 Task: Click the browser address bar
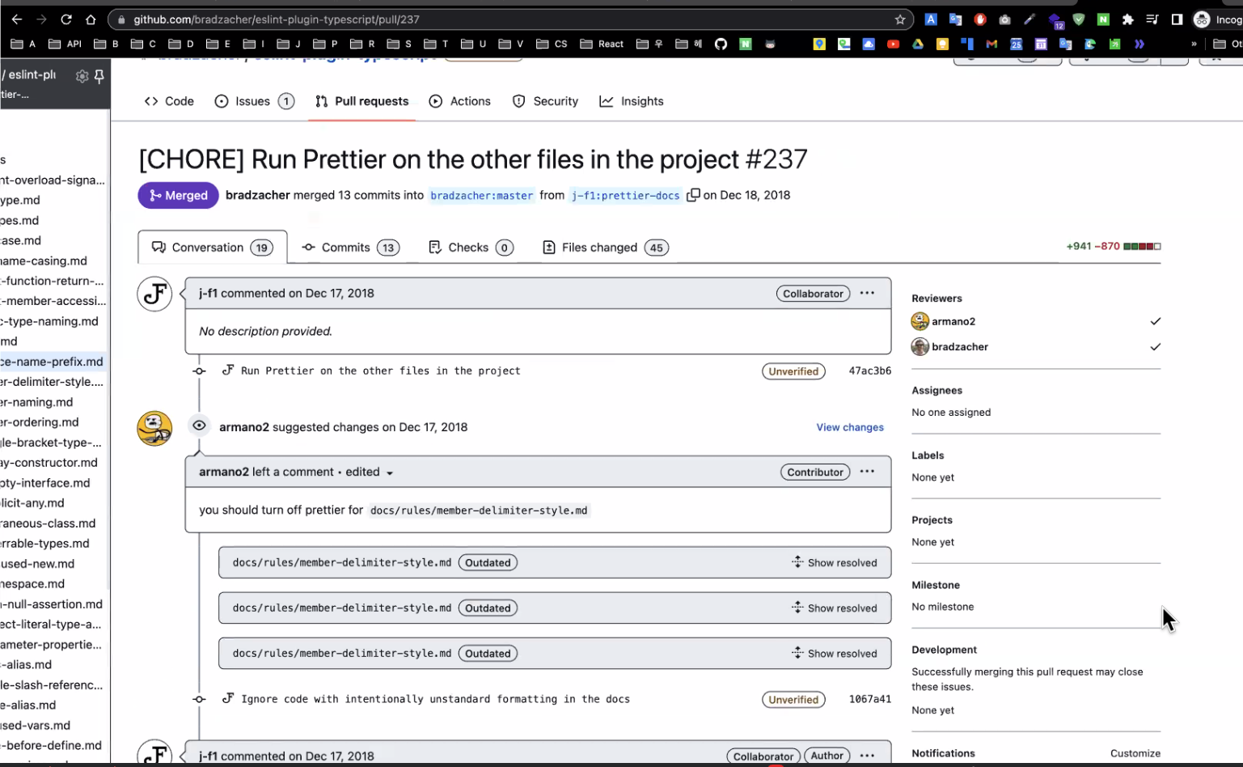pyautogui.click(x=509, y=19)
